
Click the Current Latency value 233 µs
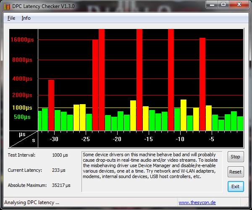pyautogui.click(x=59, y=170)
